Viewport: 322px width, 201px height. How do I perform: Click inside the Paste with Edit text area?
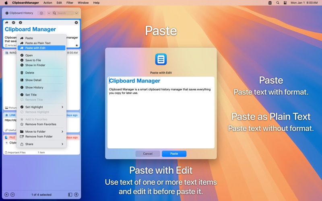pyautogui.click(x=161, y=113)
